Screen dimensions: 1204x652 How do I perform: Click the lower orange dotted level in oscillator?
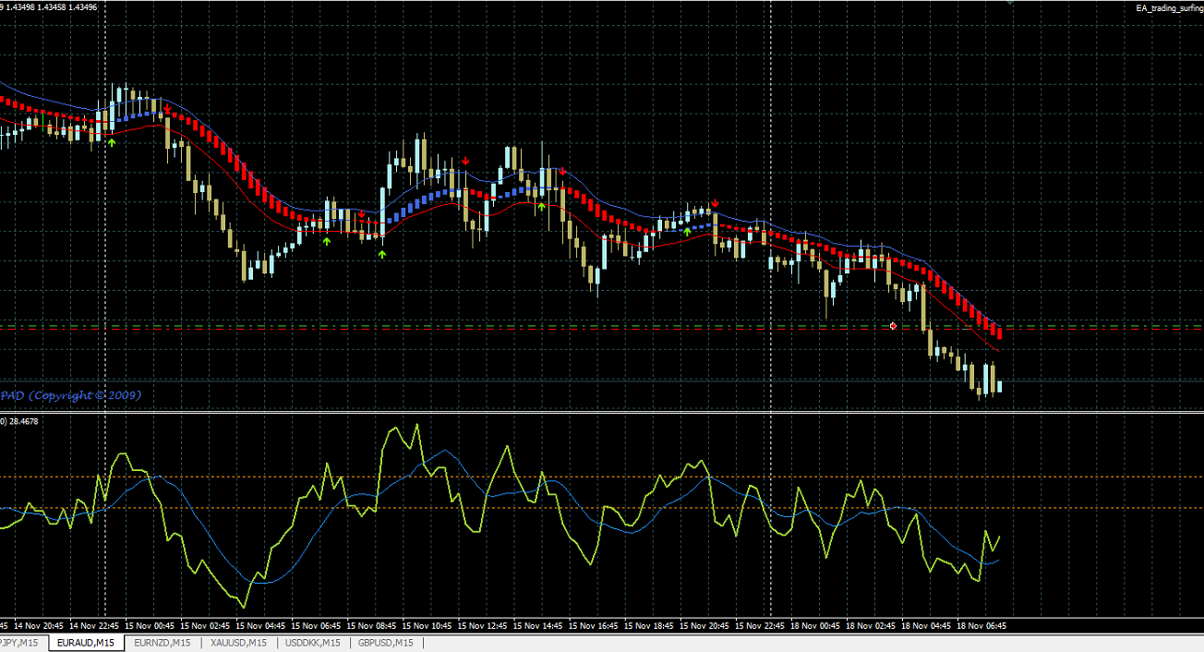coord(601,508)
